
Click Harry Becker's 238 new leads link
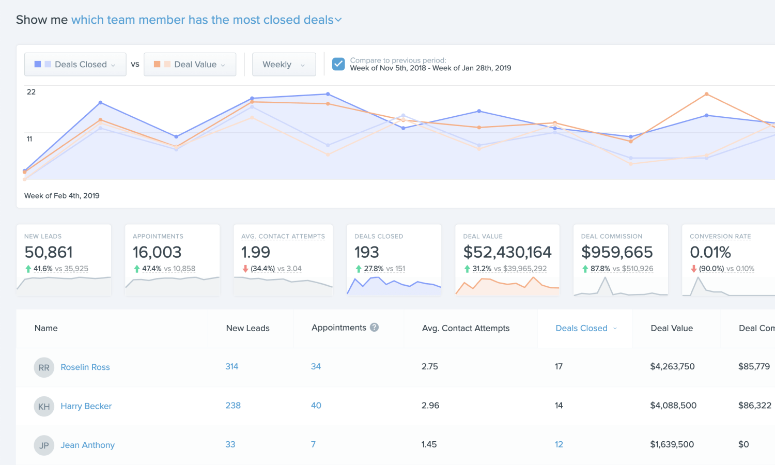click(x=233, y=406)
